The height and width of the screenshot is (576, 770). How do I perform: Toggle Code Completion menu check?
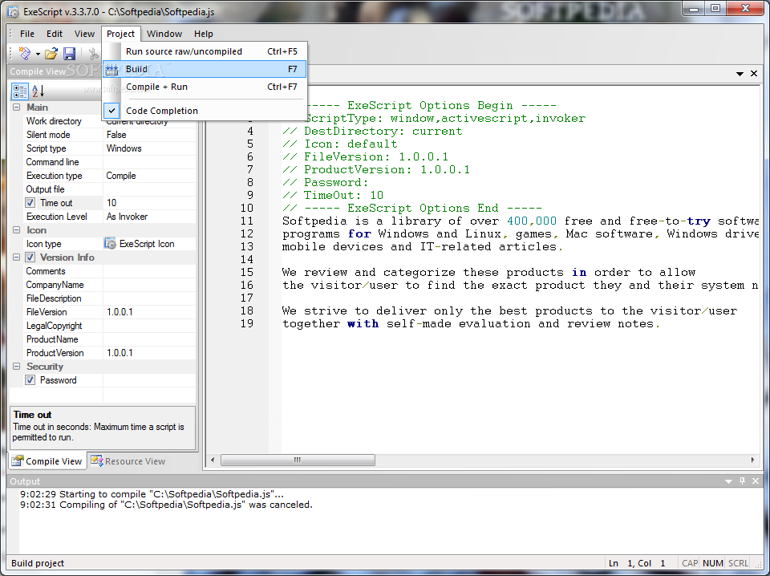tap(112, 111)
